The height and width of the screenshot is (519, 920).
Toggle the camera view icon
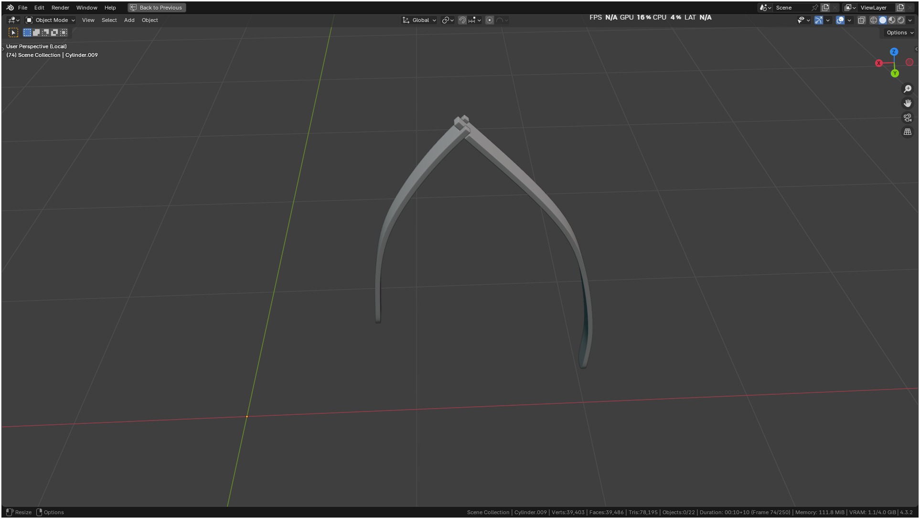[908, 118]
